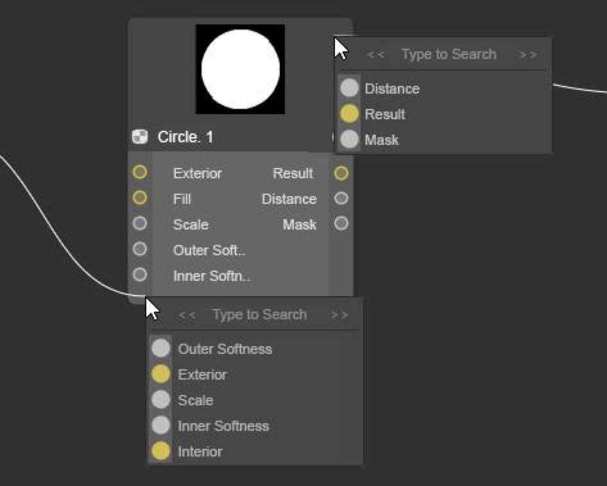Click the lower popup's Type to Search field
The height and width of the screenshot is (486, 607).
[x=259, y=315]
